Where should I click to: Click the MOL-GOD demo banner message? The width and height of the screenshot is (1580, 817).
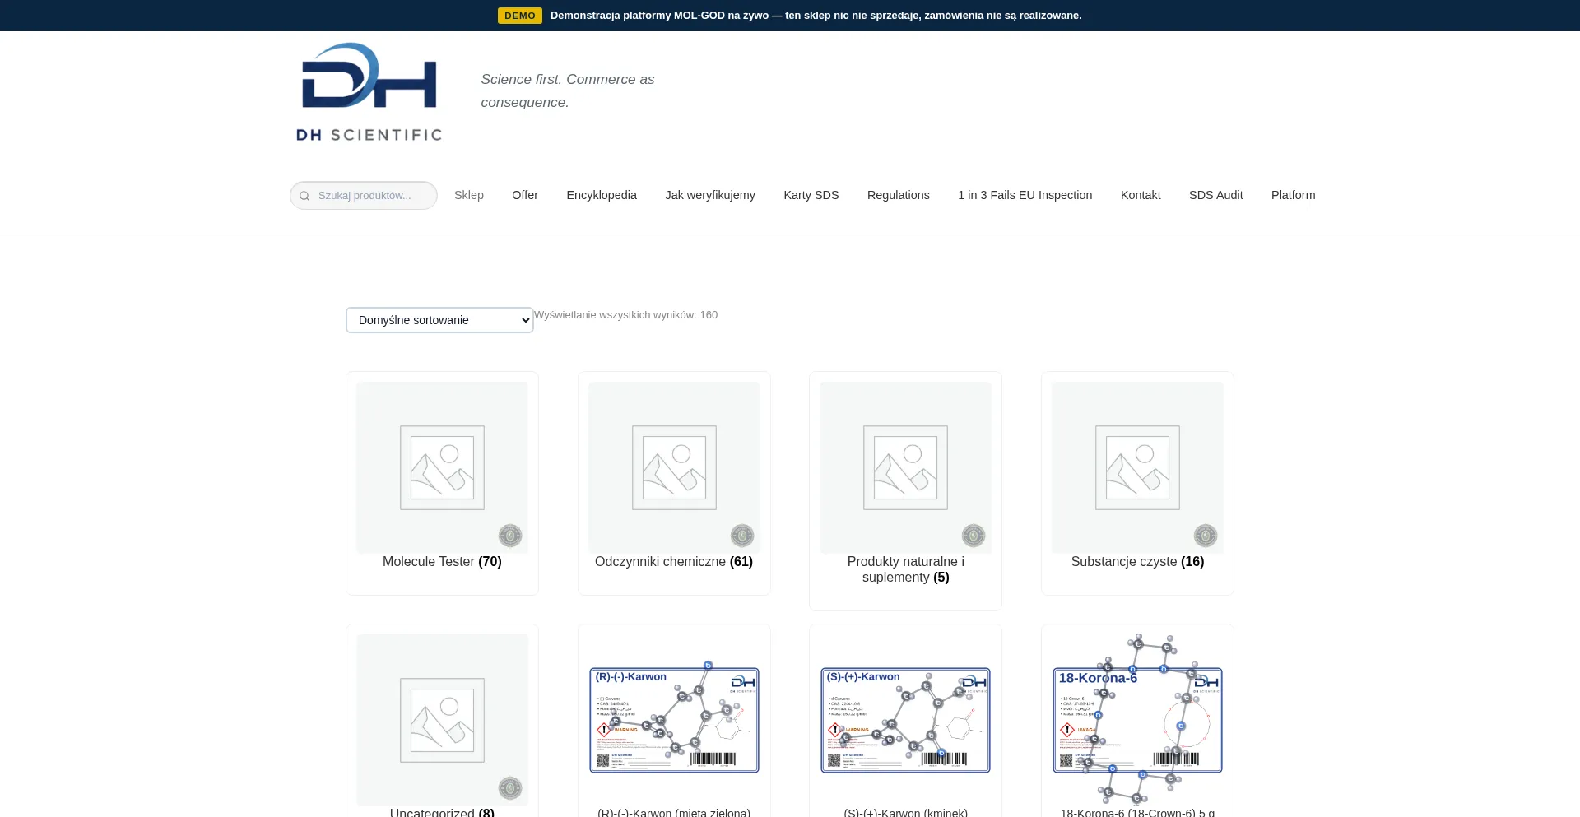pyautogui.click(x=816, y=16)
